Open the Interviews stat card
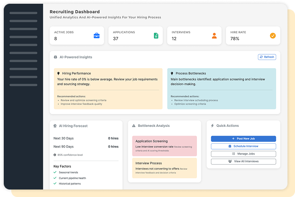 point(194,36)
